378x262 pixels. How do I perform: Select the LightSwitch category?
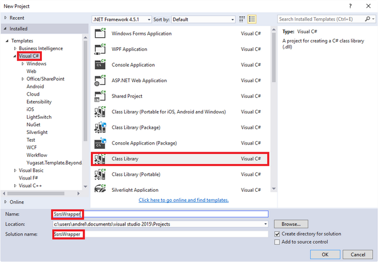[x=39, y=117]
